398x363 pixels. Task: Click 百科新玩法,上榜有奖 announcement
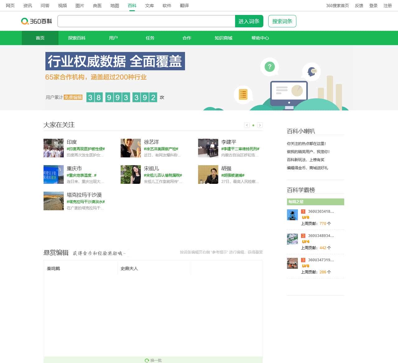click(306, 160)
